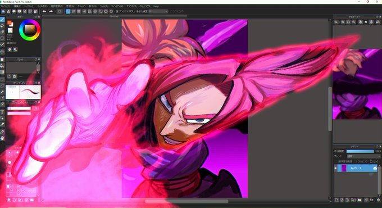The height and width of the screenshot is (208, 382).
Task: Select the Eraser tool
Action: click(x=2, y=26)
